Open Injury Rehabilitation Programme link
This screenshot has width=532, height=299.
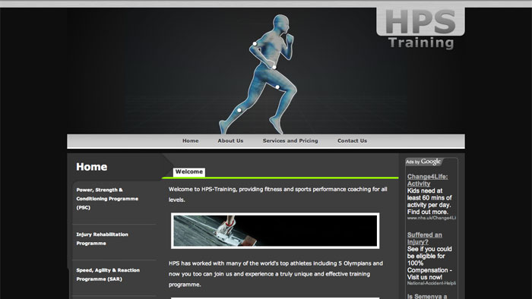(102, 239)
